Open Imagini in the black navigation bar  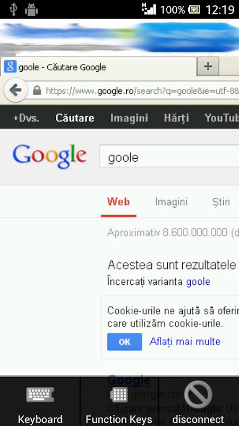[x=129, y=118]
